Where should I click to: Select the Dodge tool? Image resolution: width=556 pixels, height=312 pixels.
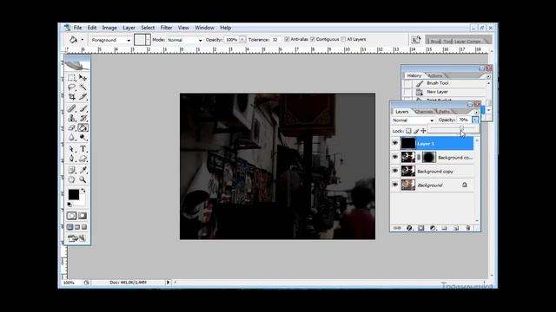point(83,137)
